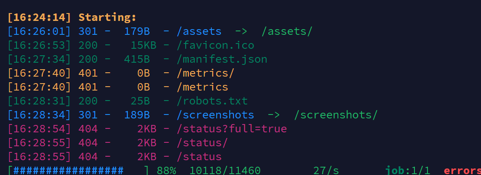This screenshot has height=175, width=481.
Task: Click the /assets/ redirect target
Action: pos(287,31)
